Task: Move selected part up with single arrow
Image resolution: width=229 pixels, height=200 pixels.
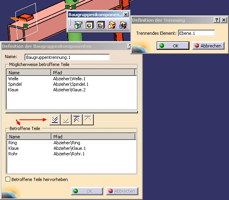Action: point(88,120)
